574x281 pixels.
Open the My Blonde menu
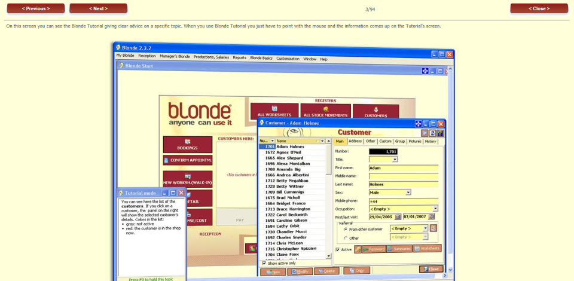[125, 56]
